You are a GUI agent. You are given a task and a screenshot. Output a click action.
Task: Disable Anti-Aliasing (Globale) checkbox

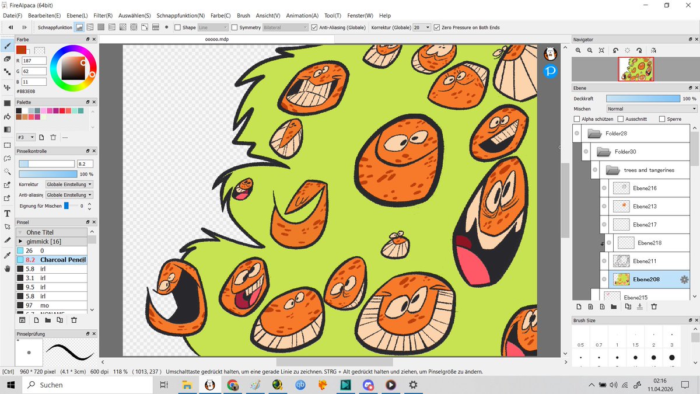point(314,27)
